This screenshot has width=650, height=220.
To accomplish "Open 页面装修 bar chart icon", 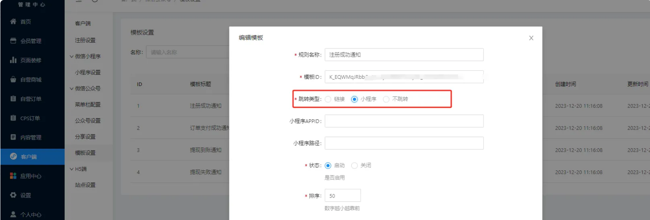I will tap(13, 60).
